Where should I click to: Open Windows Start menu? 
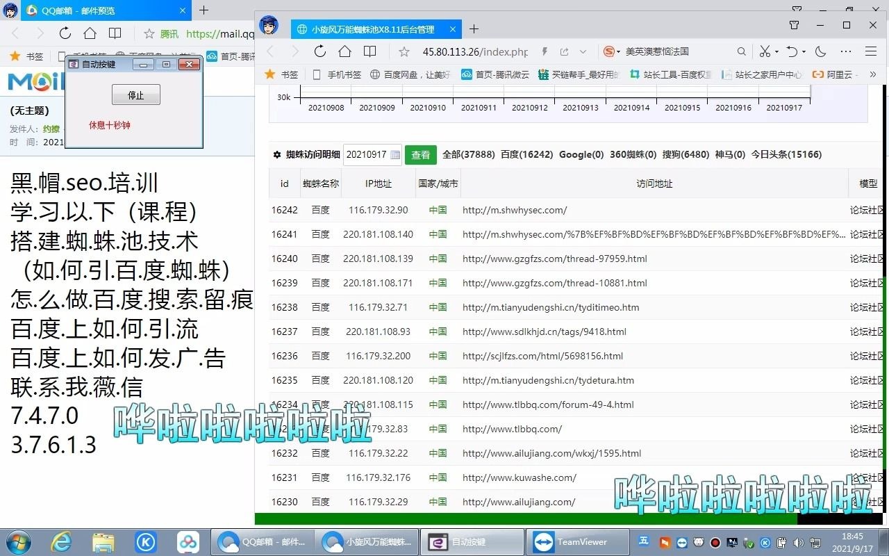[18, 541]
